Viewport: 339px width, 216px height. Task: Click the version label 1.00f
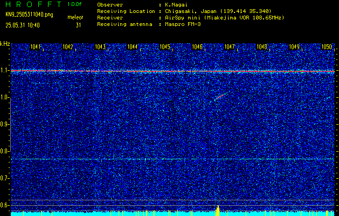coord(74,4)
